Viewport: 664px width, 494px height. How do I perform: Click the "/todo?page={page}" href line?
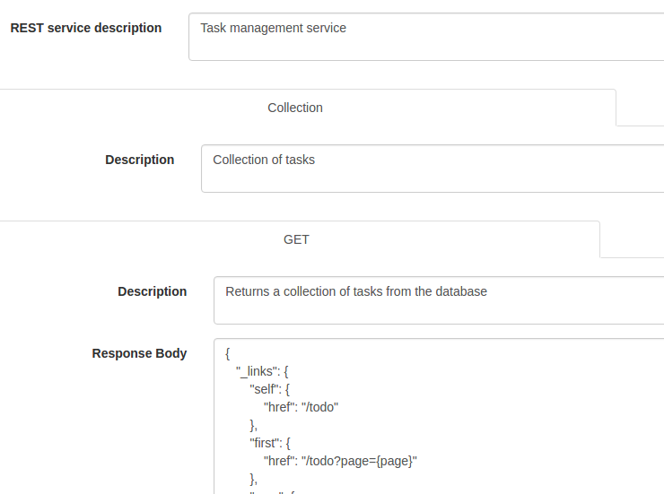[x=340, y=461]
